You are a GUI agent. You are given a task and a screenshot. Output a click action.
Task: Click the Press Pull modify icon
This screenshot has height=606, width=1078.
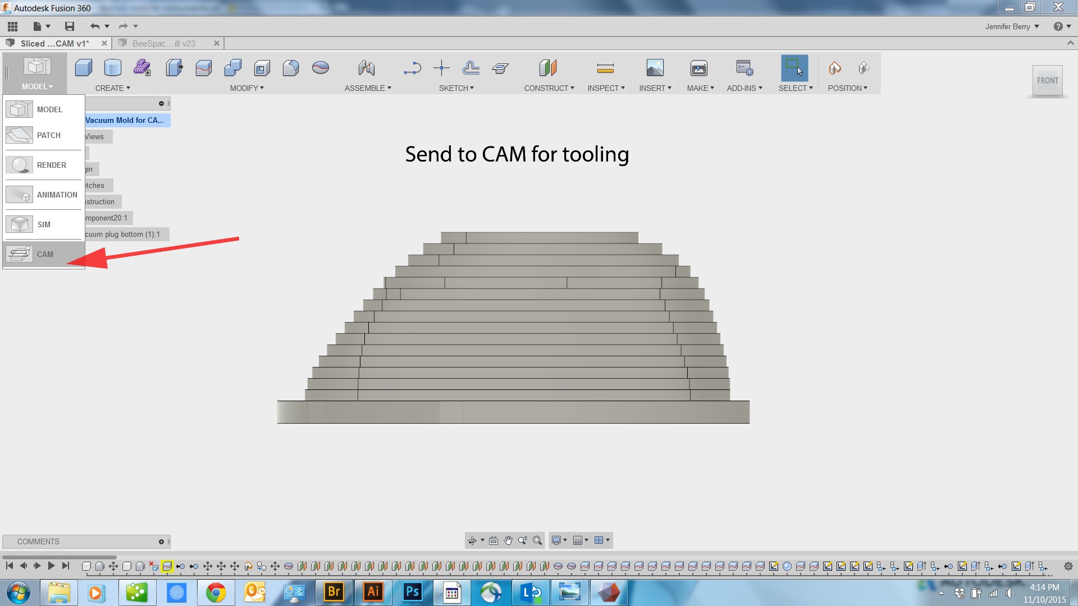[174, 68]
